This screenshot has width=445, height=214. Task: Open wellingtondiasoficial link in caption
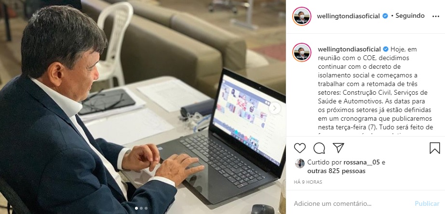pos(350,49)
